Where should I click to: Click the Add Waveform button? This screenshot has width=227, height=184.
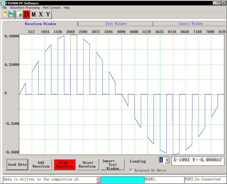(41, 164)
